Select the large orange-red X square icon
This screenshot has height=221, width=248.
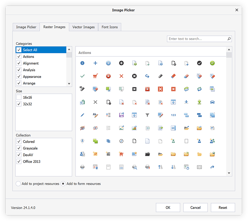(160, 89)
